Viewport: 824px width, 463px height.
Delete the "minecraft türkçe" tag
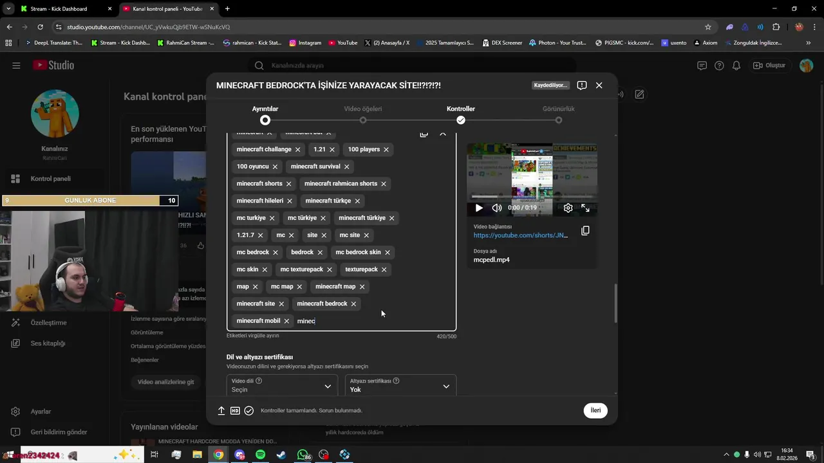pos(357,201)
